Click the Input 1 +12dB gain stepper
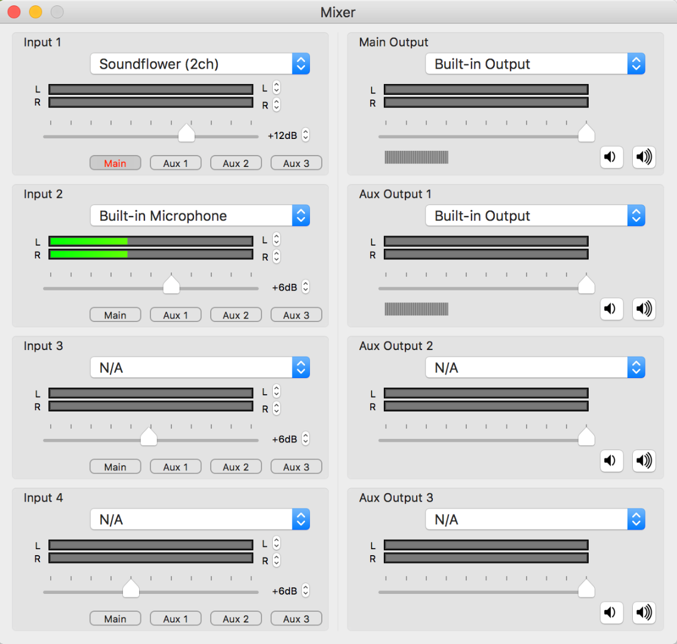Viewport: 677px width, 644px height. [x=306, y=135]
